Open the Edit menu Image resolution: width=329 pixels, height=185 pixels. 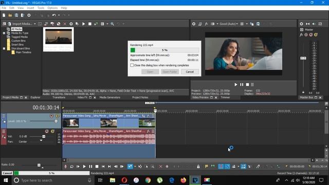pyautogui.click(x=12, y=8)
